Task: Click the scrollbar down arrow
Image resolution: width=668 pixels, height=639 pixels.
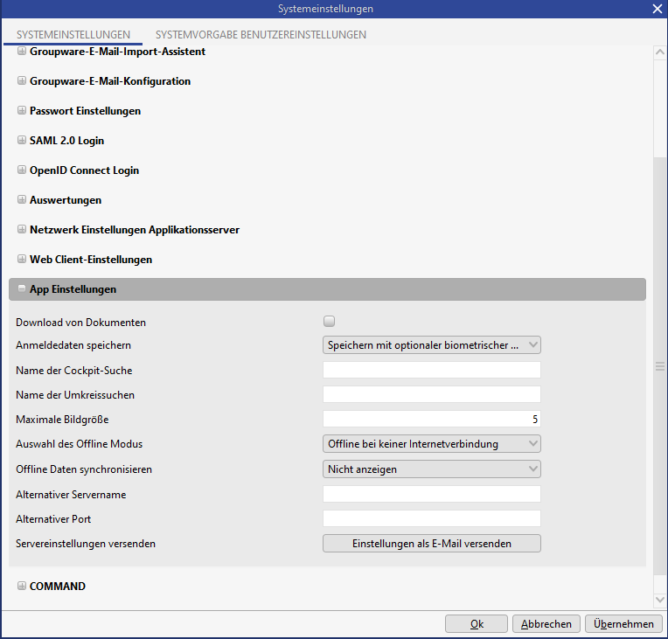Action: point(660,600)
